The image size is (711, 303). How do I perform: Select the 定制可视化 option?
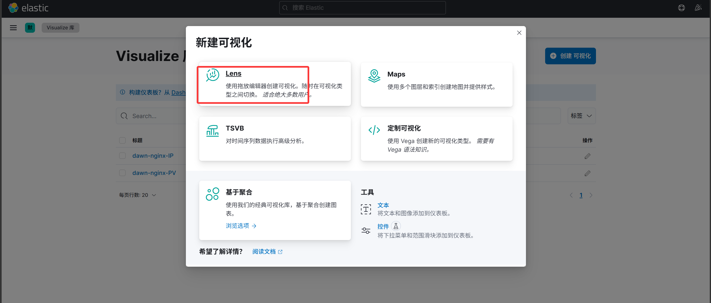click(436, 138)
